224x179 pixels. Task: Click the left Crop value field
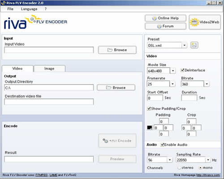186,128
